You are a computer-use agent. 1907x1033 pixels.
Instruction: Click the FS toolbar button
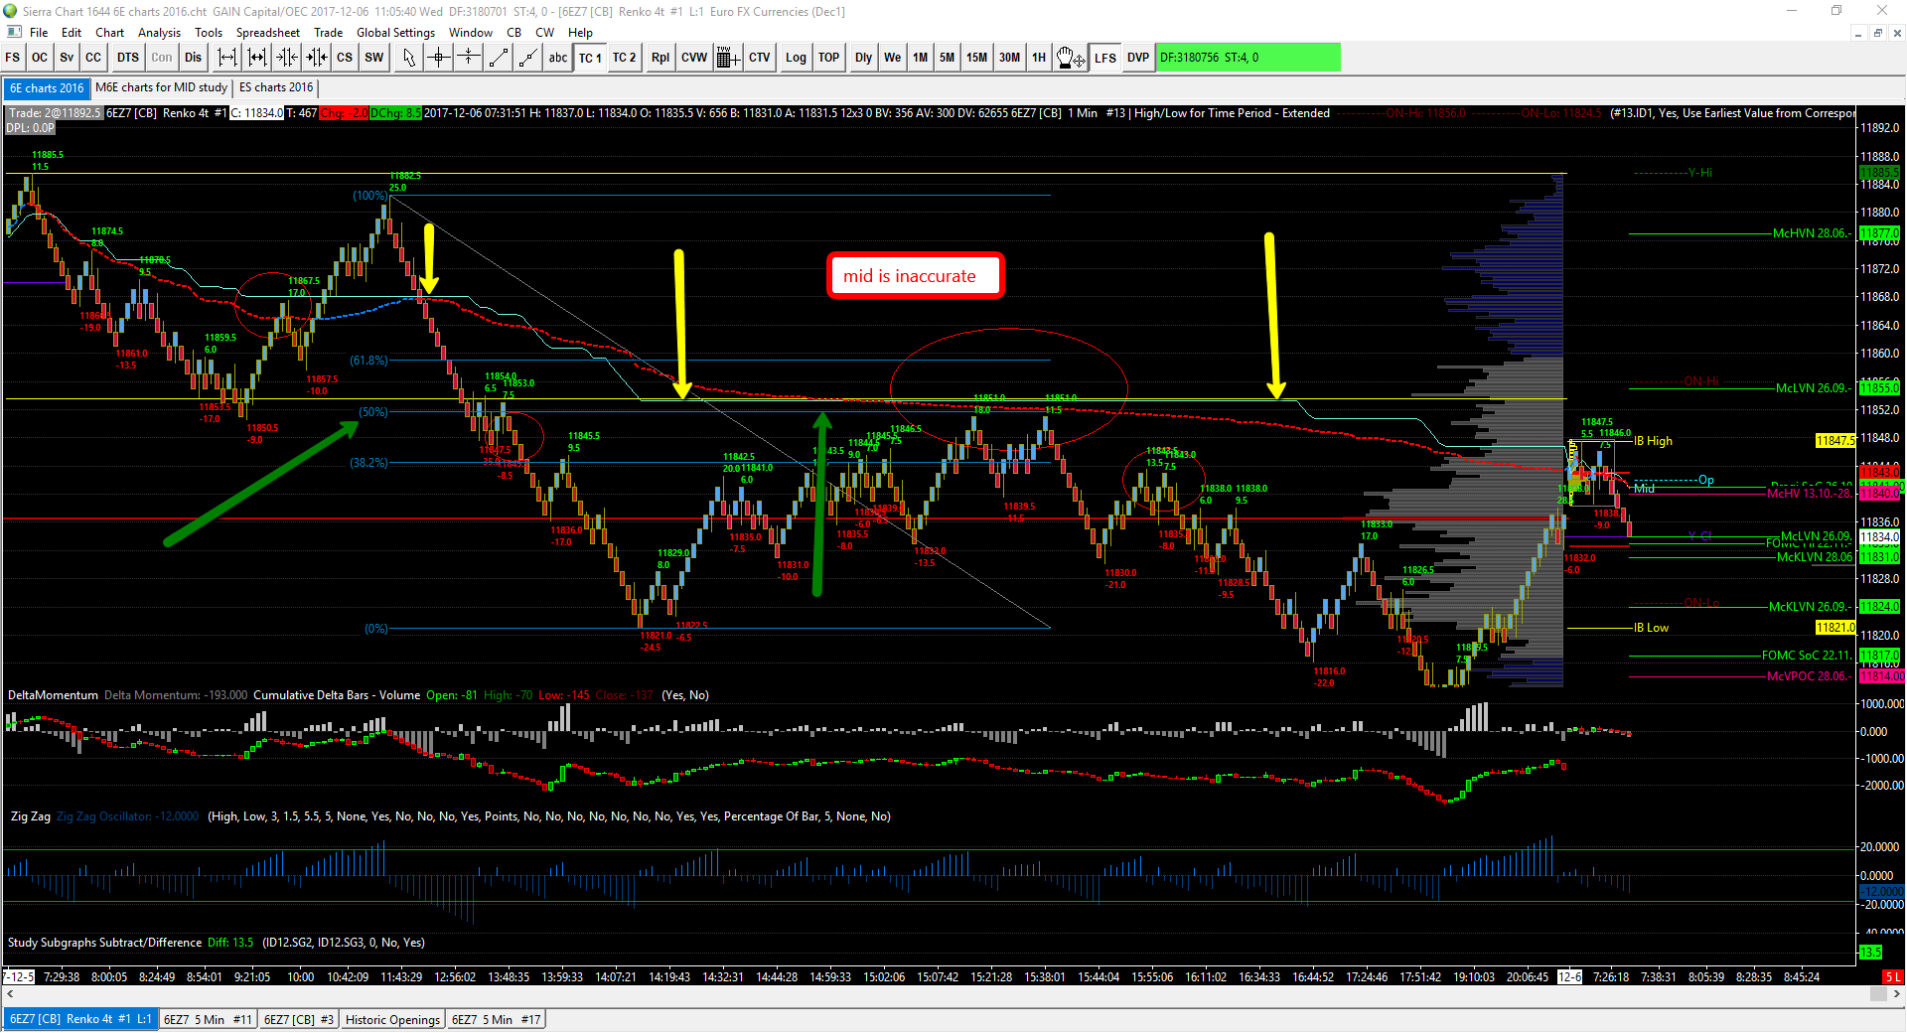[13, 58]
